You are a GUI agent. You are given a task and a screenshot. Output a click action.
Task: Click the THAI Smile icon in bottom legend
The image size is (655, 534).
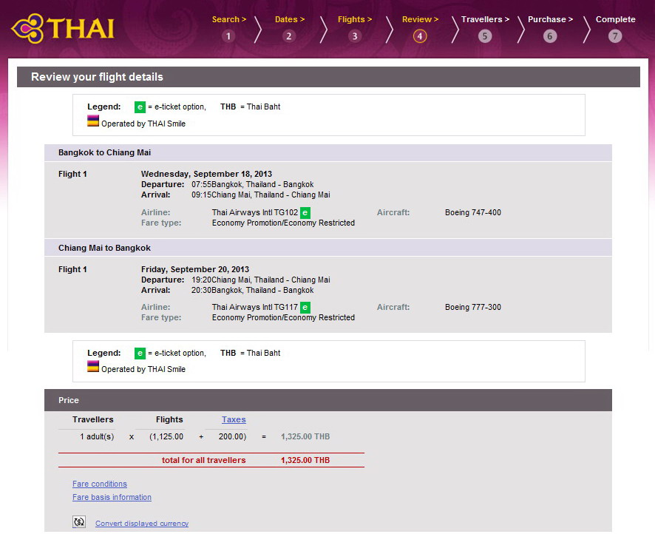[92, 366]
